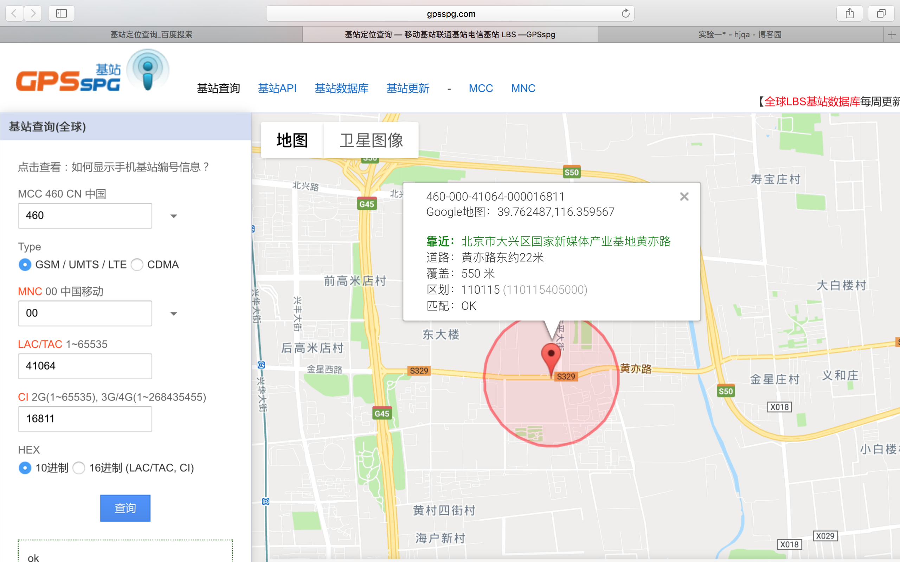
Task: Reload the page with refresh icon
Action: pyautogui.click(x=625, y=14)
